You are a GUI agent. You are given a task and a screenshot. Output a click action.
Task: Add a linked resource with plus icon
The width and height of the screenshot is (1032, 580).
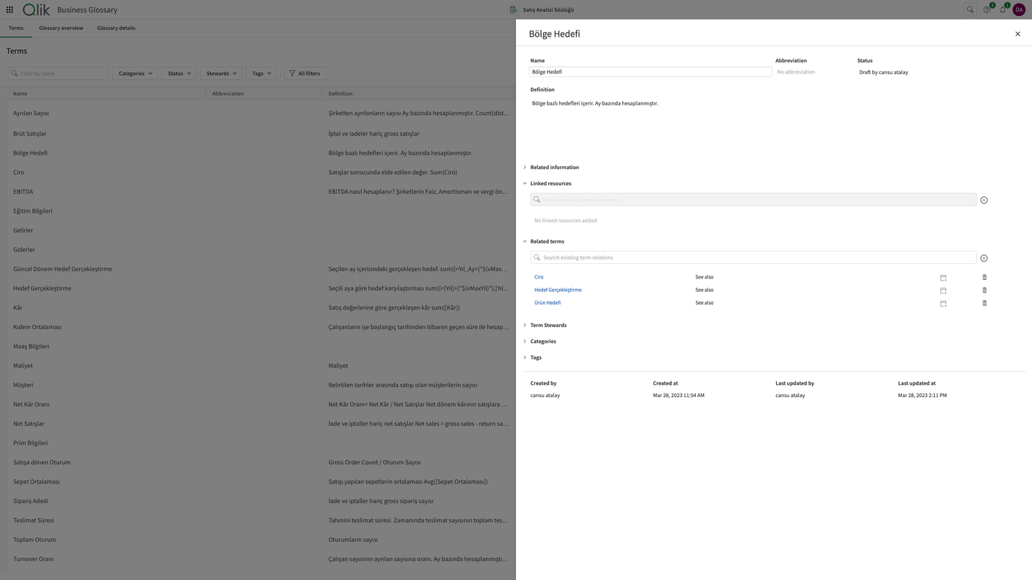tap(983, 200)
